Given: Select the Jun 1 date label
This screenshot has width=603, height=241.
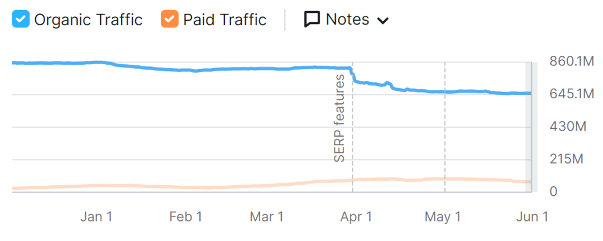Looking at the screenshot, I should coord(532,217).
